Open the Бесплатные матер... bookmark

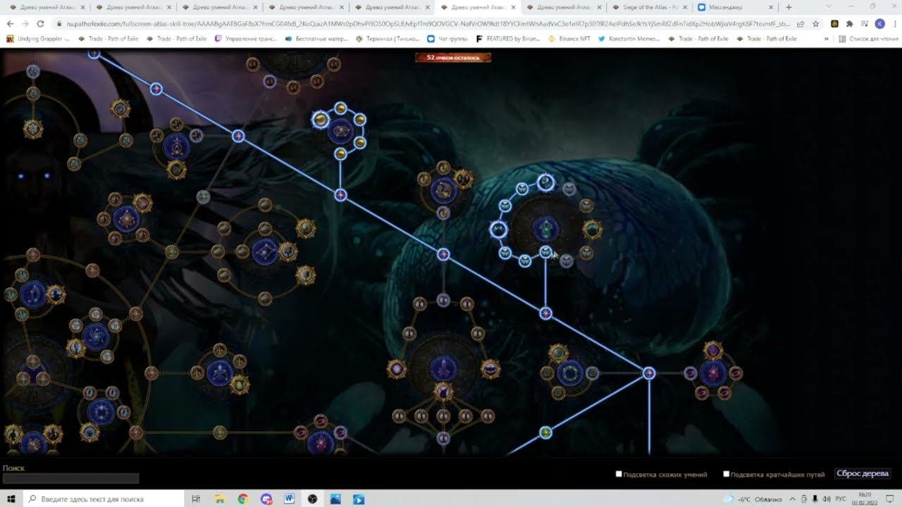pyautogui.click(x=316, y=39)
